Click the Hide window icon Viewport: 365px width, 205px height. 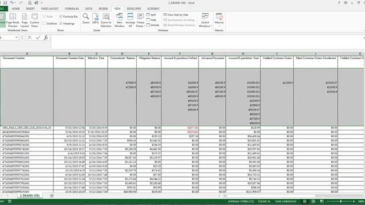tap(151, 20)
